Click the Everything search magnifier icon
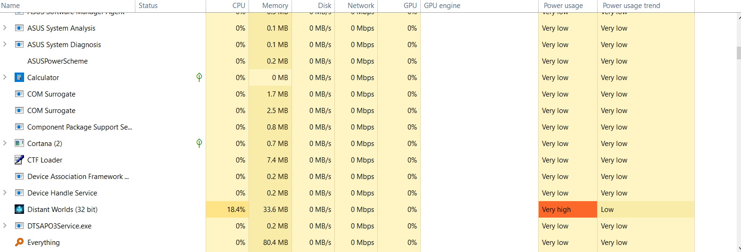Viewport: 741px width, 252px height. tap(19, 242)
